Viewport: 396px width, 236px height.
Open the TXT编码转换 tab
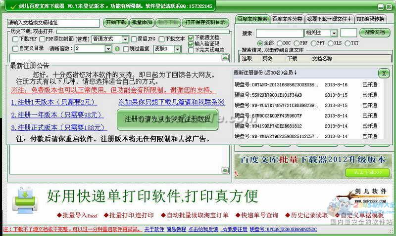[x=370, y=19]
